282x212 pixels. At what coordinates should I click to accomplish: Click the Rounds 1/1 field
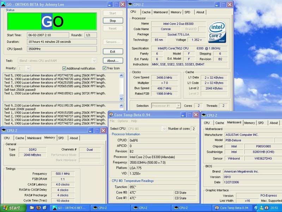point(91,35)
